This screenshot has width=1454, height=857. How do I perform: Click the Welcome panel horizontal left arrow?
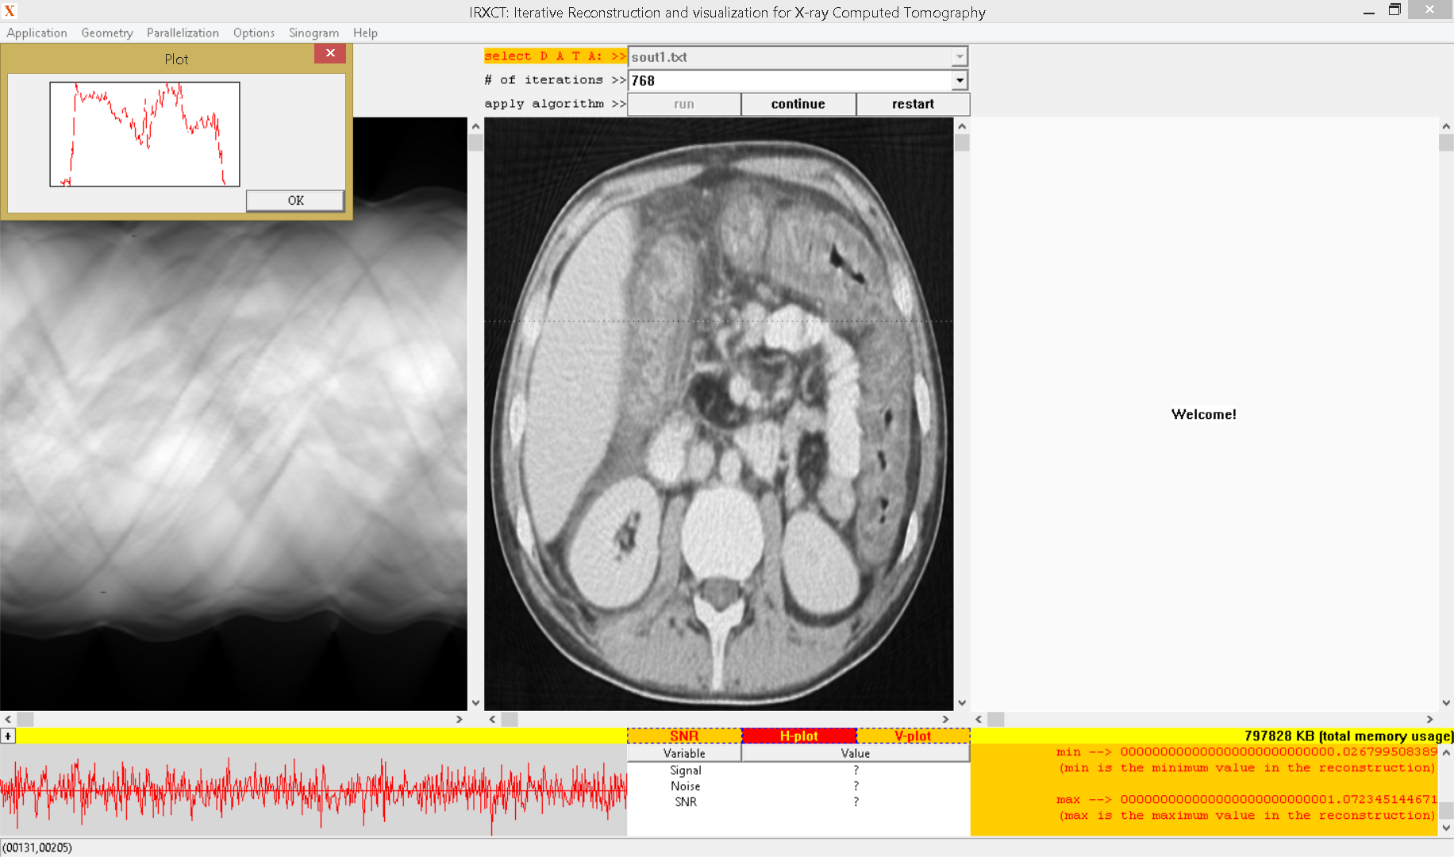pos(979,719)
